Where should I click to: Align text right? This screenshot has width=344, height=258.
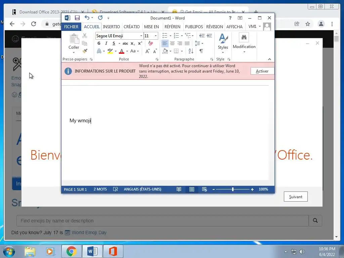[x=180, y=43]
